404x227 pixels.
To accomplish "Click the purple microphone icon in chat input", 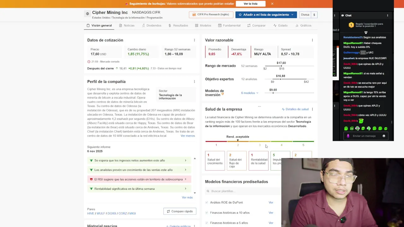I will 348,136.
